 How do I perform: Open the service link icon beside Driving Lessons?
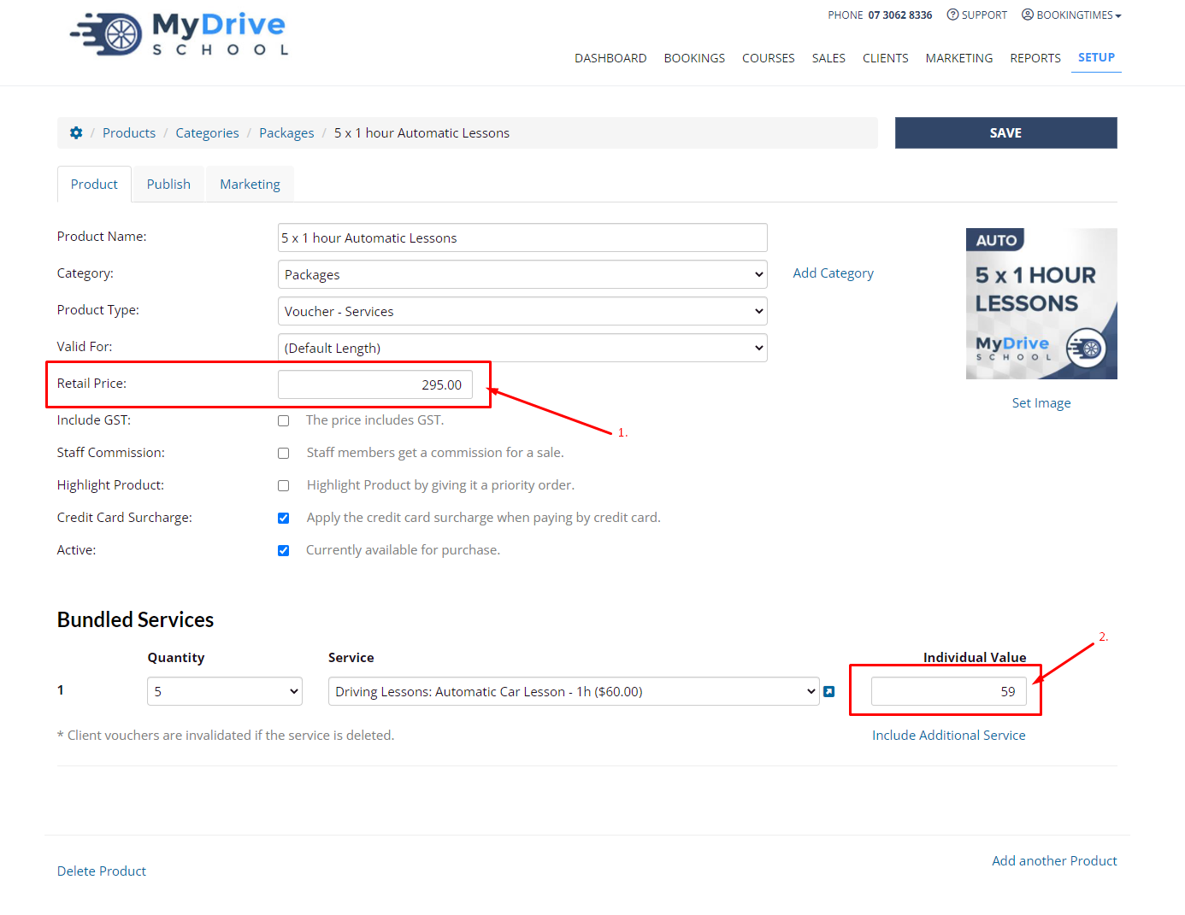tap(828, 691)
